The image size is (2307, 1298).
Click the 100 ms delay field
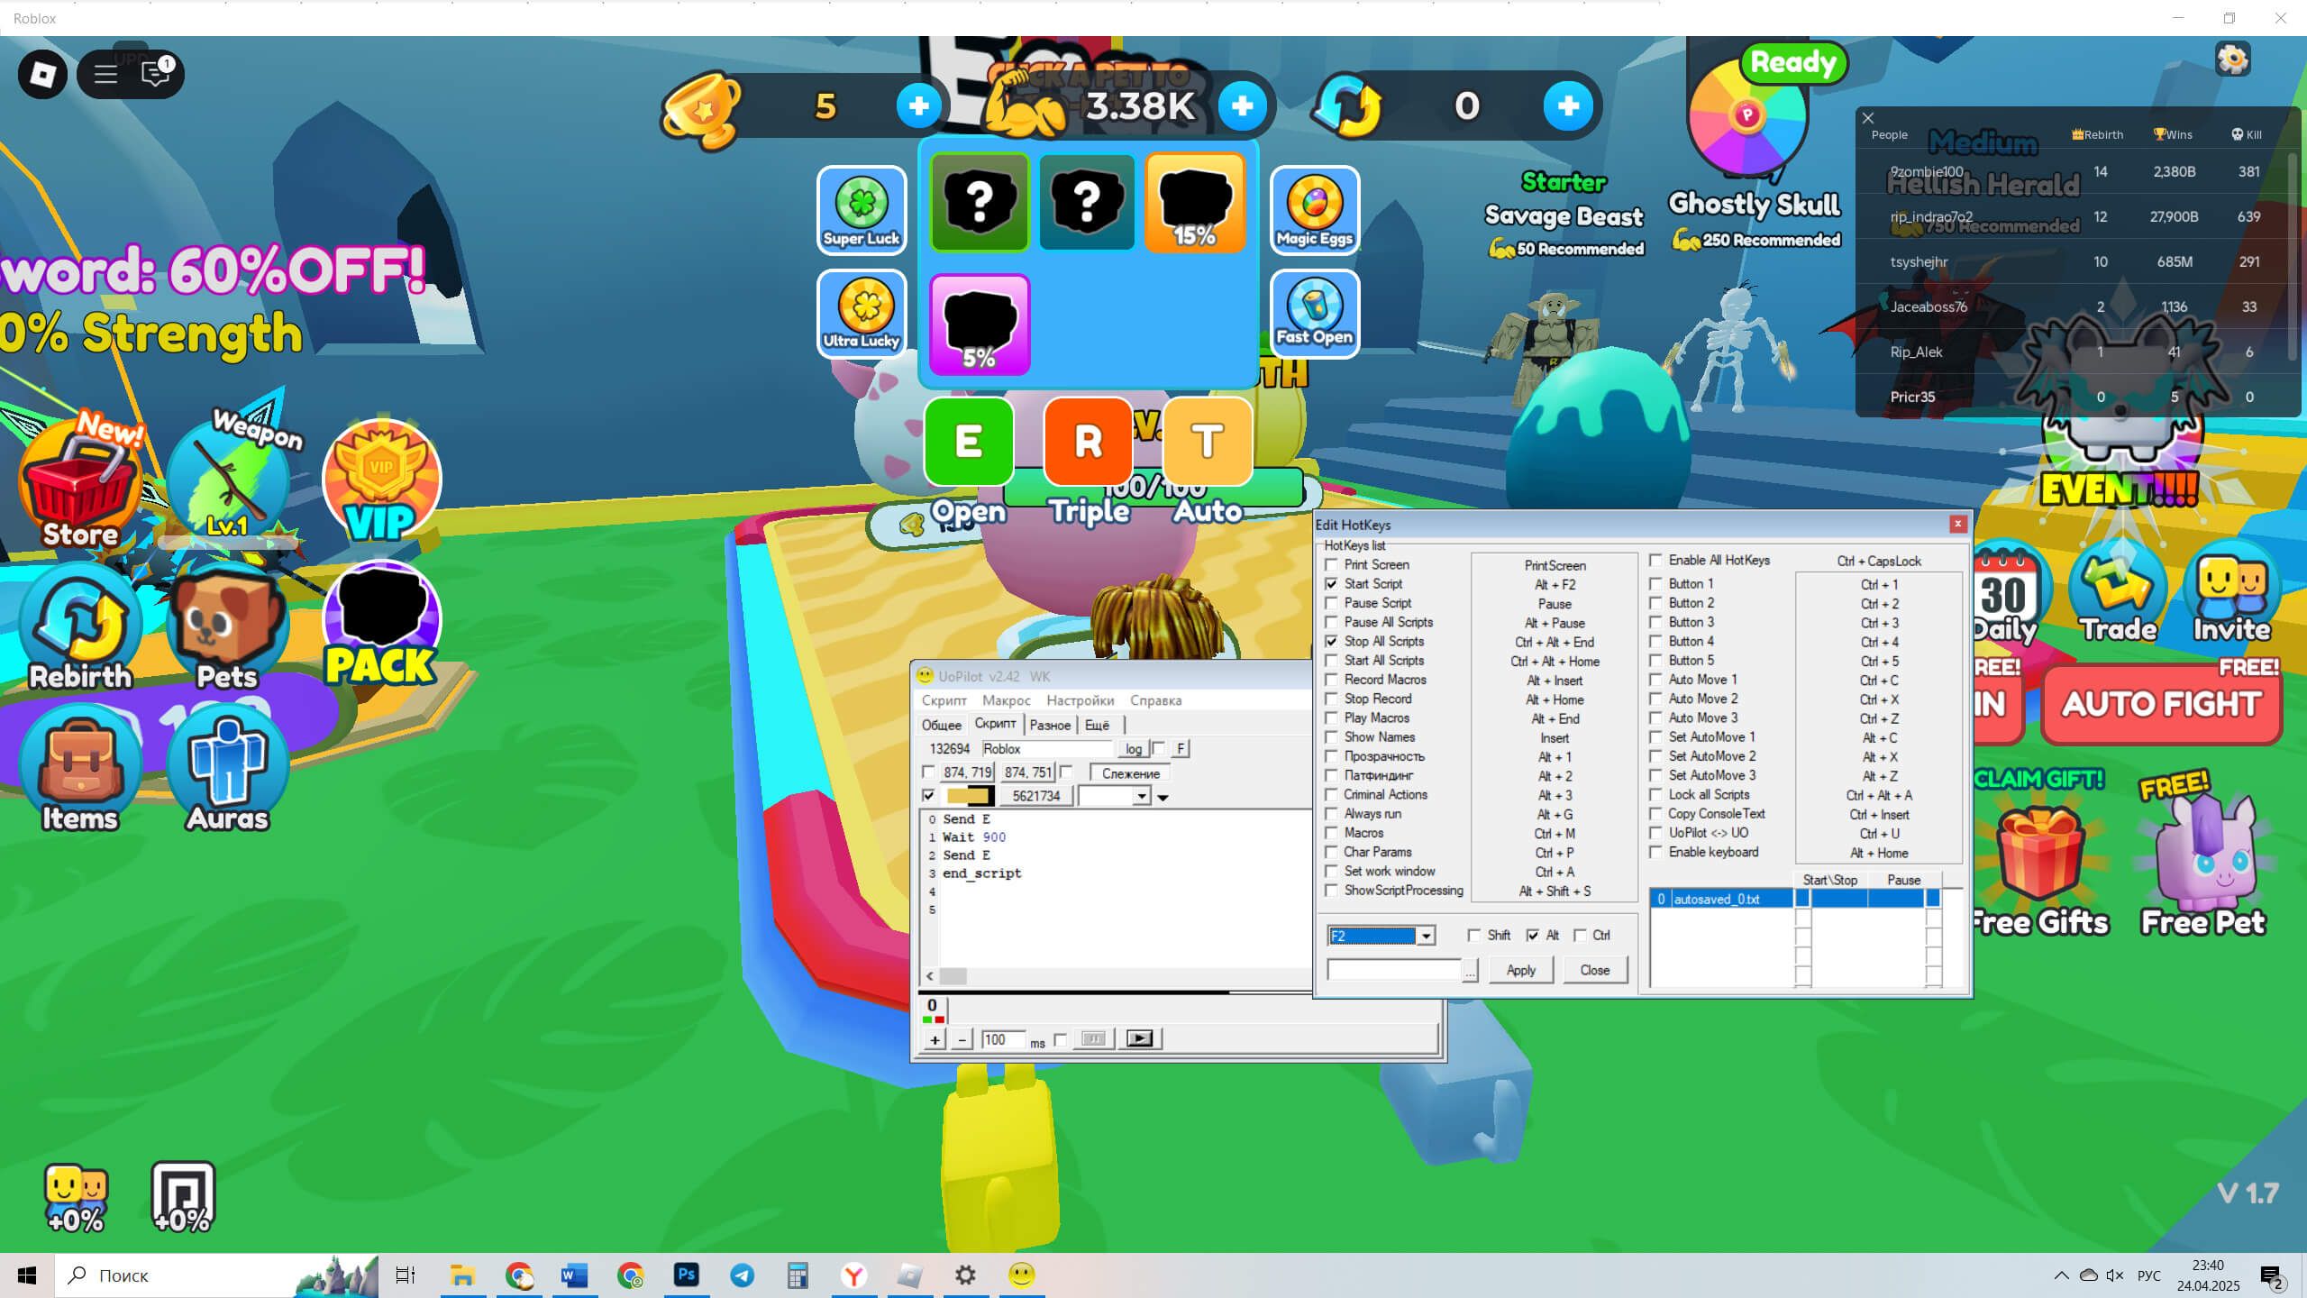(1003, 1039)
